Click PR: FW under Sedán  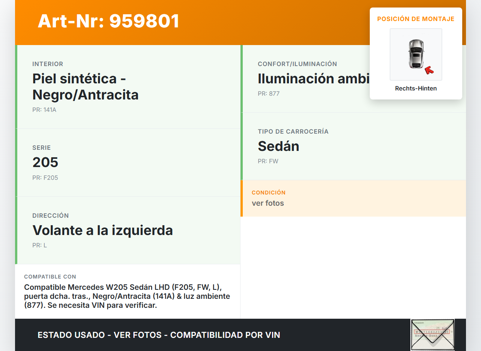pos(268,161)
